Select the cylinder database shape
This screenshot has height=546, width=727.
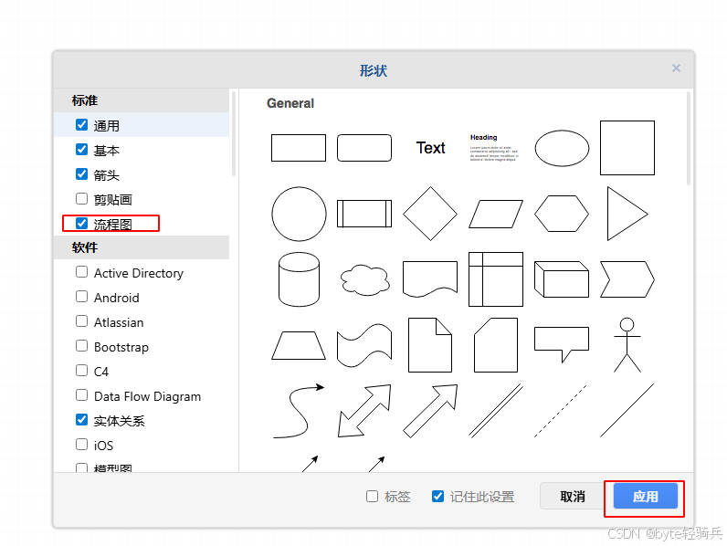(x=299, y=279)
